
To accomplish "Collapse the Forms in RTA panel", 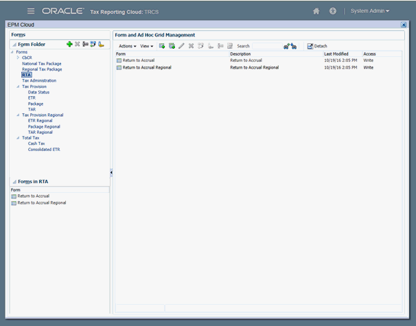I will [x=14, y=182].
